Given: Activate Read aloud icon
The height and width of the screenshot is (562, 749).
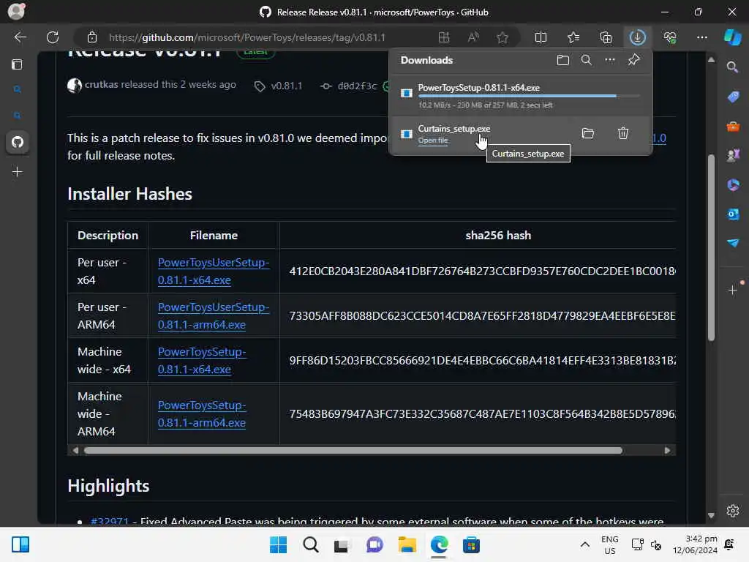Looking at the screenshot, I should (473, 37).
